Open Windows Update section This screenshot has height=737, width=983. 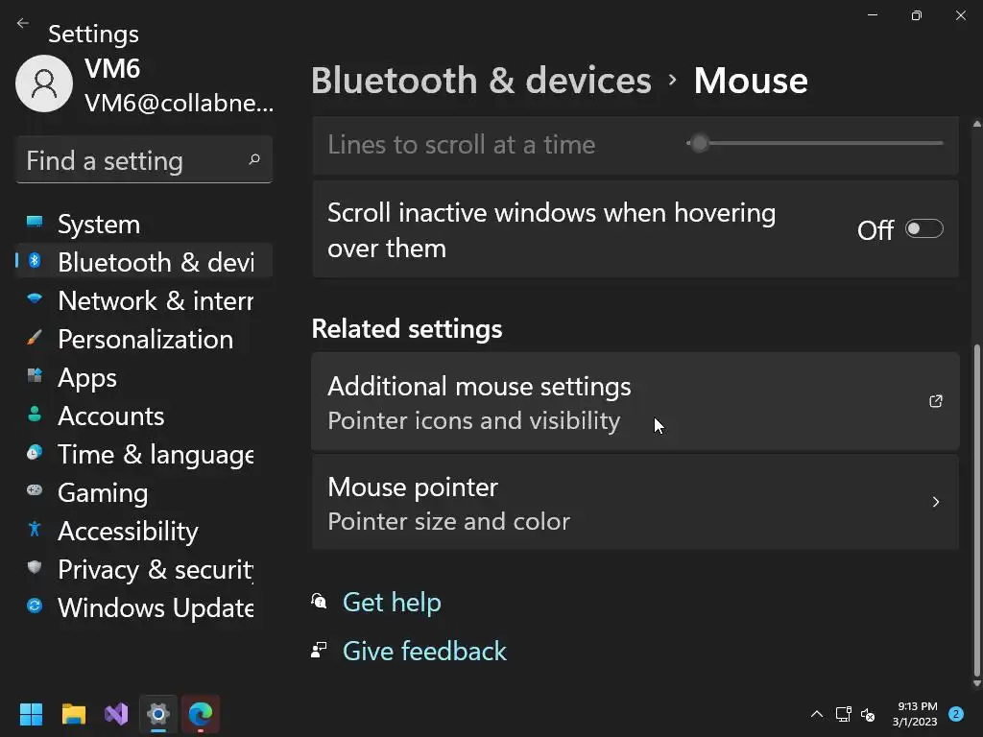point(156,607)
